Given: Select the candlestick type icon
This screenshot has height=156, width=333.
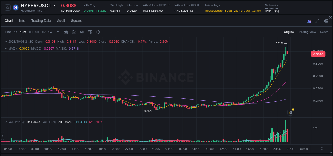Looking at the screenshot, I should coord(82,32).
